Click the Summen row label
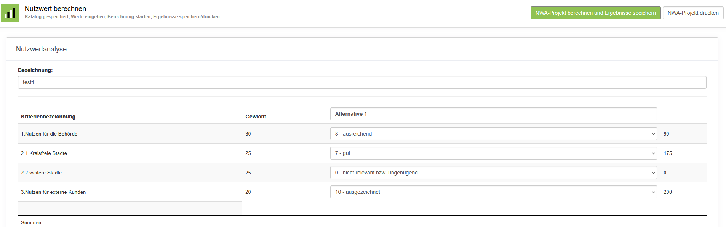Image resolution: width=726 pixels, height=227 pixels. point(31,222)
